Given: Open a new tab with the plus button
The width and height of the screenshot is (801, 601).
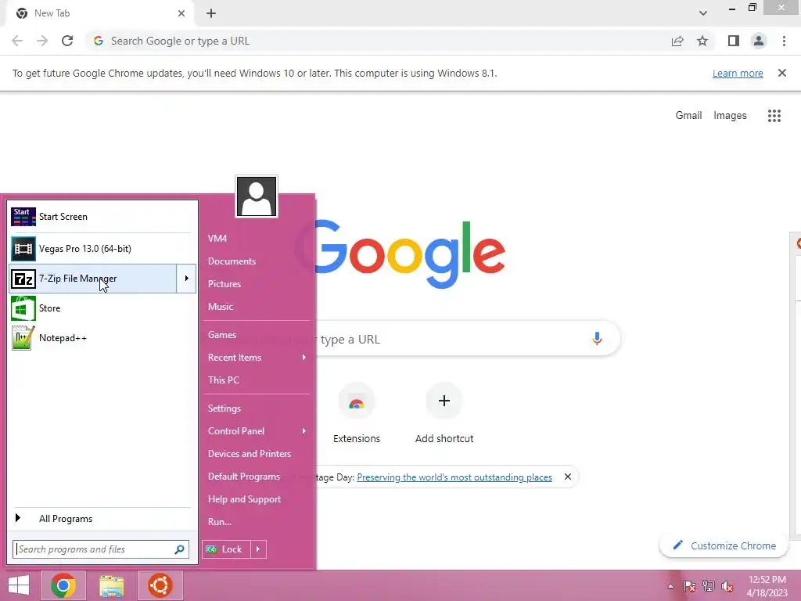Looking at the screenshot, I should point(211,13).
